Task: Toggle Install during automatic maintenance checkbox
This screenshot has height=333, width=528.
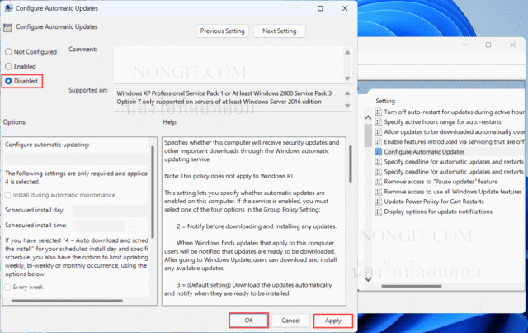Action: coord(7,195)
